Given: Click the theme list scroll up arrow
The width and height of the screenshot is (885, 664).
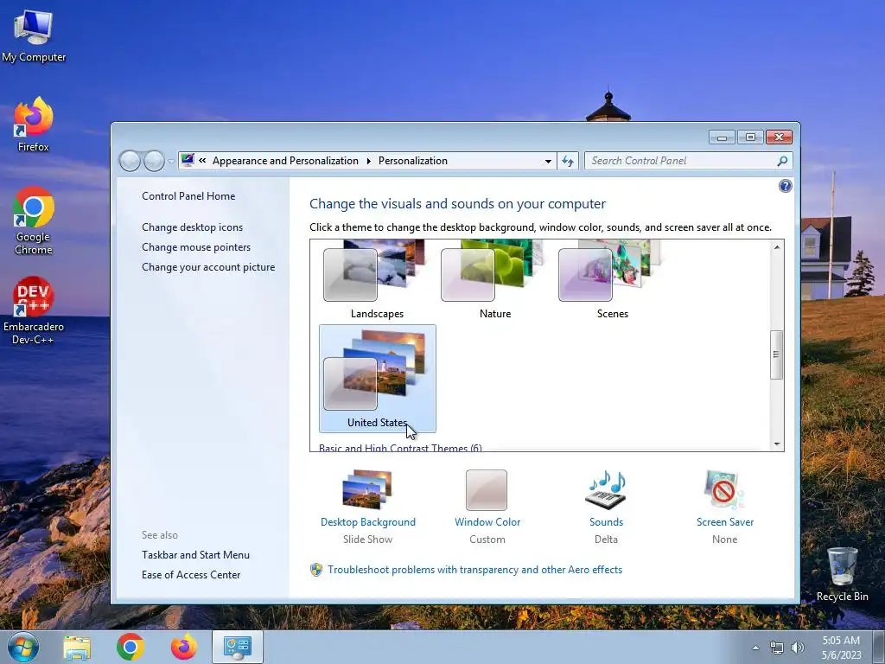Looking at the screenshot, I should point(777,247).
